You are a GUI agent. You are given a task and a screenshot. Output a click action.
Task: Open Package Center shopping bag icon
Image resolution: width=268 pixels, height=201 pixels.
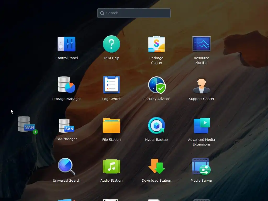157,44
